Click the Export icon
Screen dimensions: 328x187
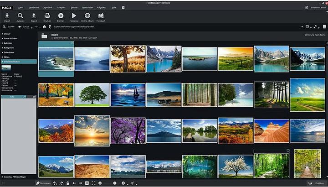(x=34, y=16)
